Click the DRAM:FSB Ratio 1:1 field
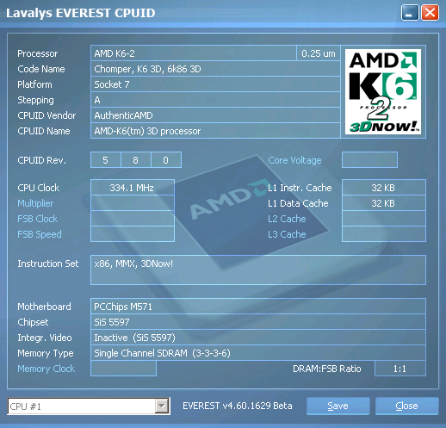Viewport: 446px width, 428px height. pyautogui.click(x=400, y=369)
